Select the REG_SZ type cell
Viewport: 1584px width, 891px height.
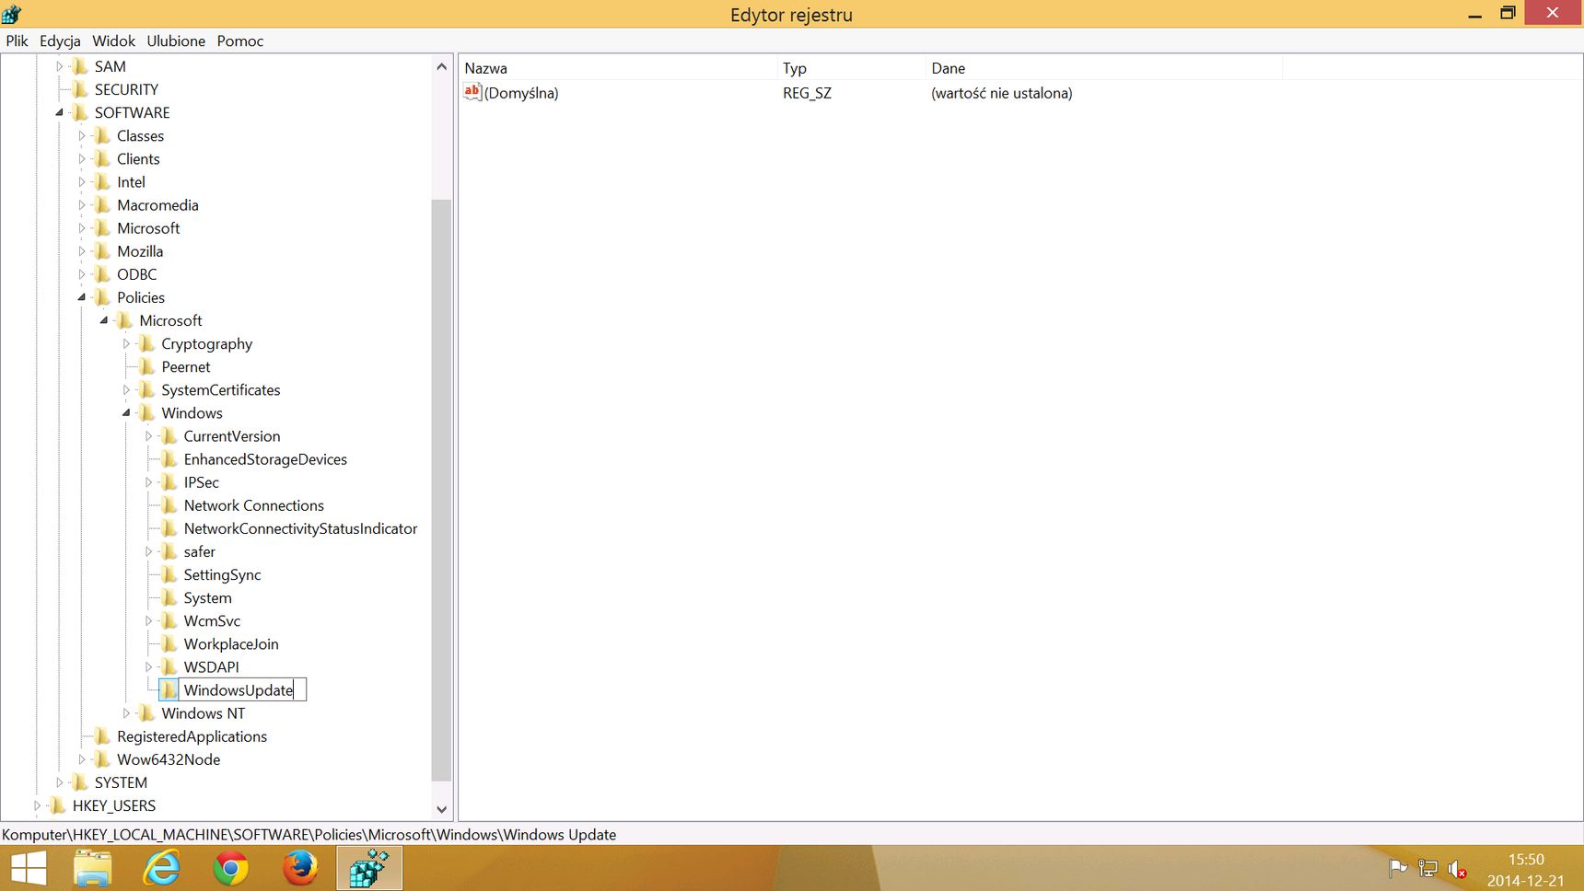click(807, 92)
